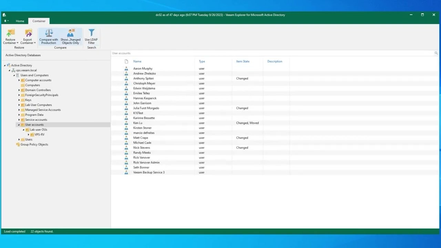Select the Randy Meeks user name
Screen dimensions: 441x248
coord(142,153)
